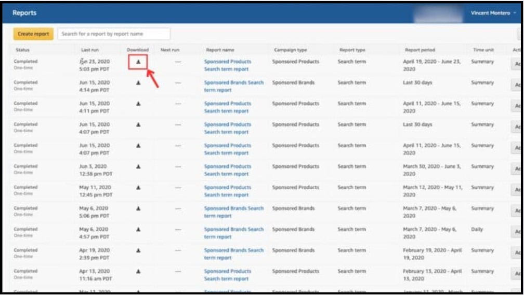Image resolution: width=524 pixels, height=295 pixels.
Task: Sort by the Report name column header
Action: point(220,50)
